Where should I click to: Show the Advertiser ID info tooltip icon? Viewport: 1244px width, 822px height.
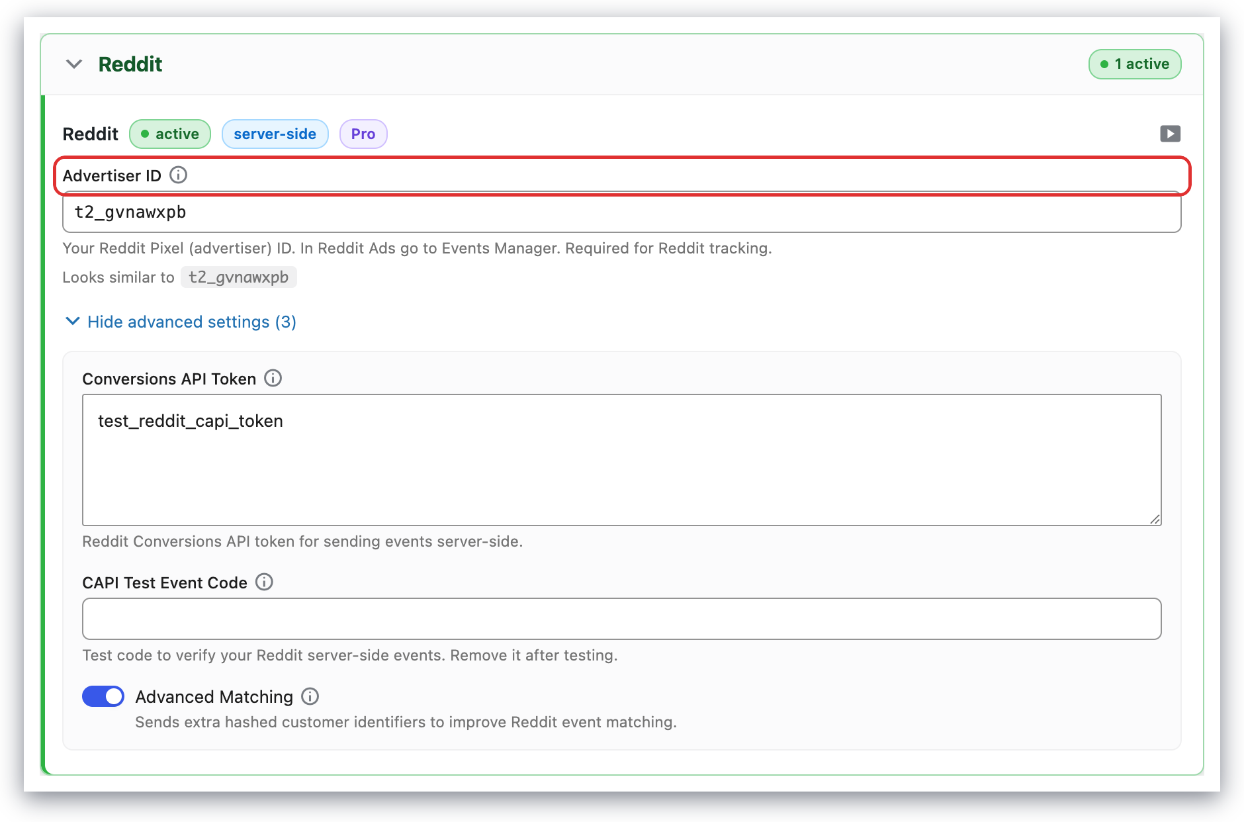point(179,175)
